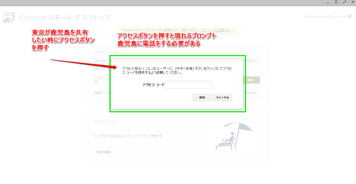Click the アクセス コード label text

coord(153,85)
